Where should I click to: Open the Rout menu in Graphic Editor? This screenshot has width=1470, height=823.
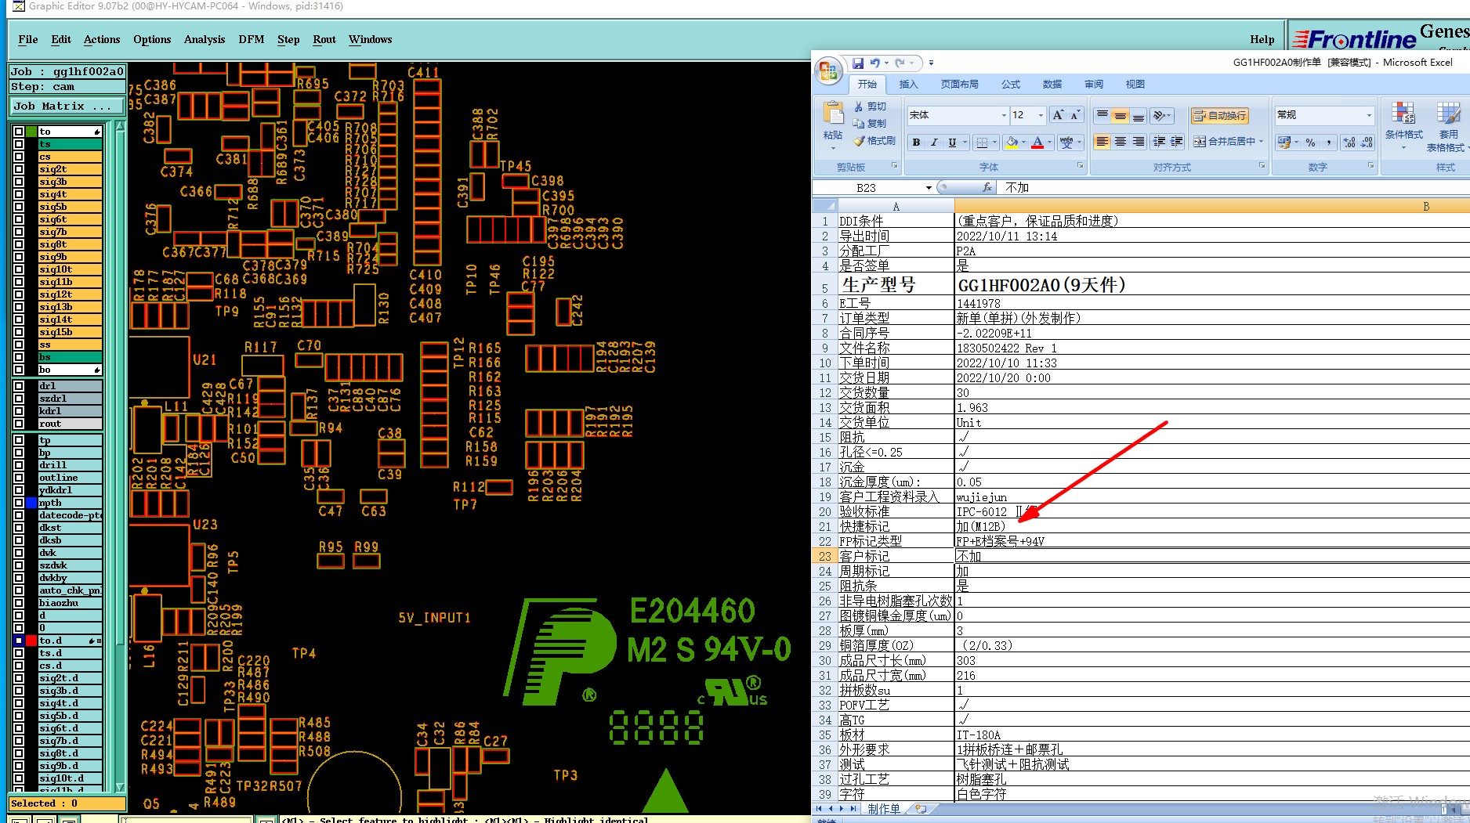[x=324, y=39]
